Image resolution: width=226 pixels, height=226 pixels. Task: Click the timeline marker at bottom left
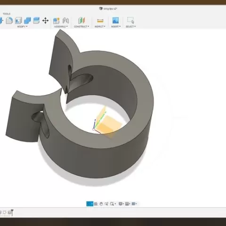[x=12, y=212]
